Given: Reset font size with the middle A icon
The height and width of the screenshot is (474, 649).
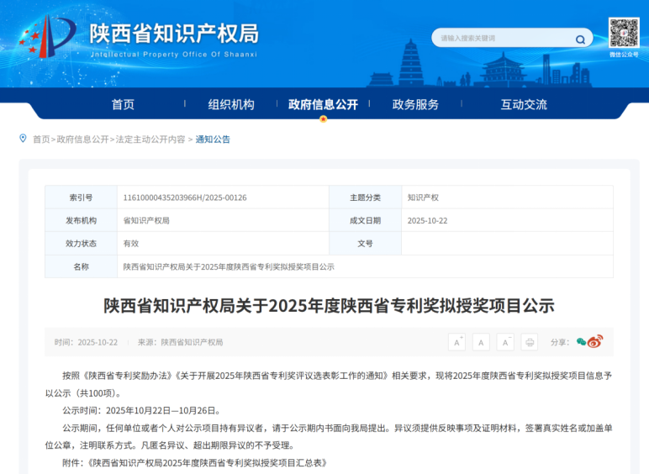Looking at the screenshot, I should tap(481, 342).
